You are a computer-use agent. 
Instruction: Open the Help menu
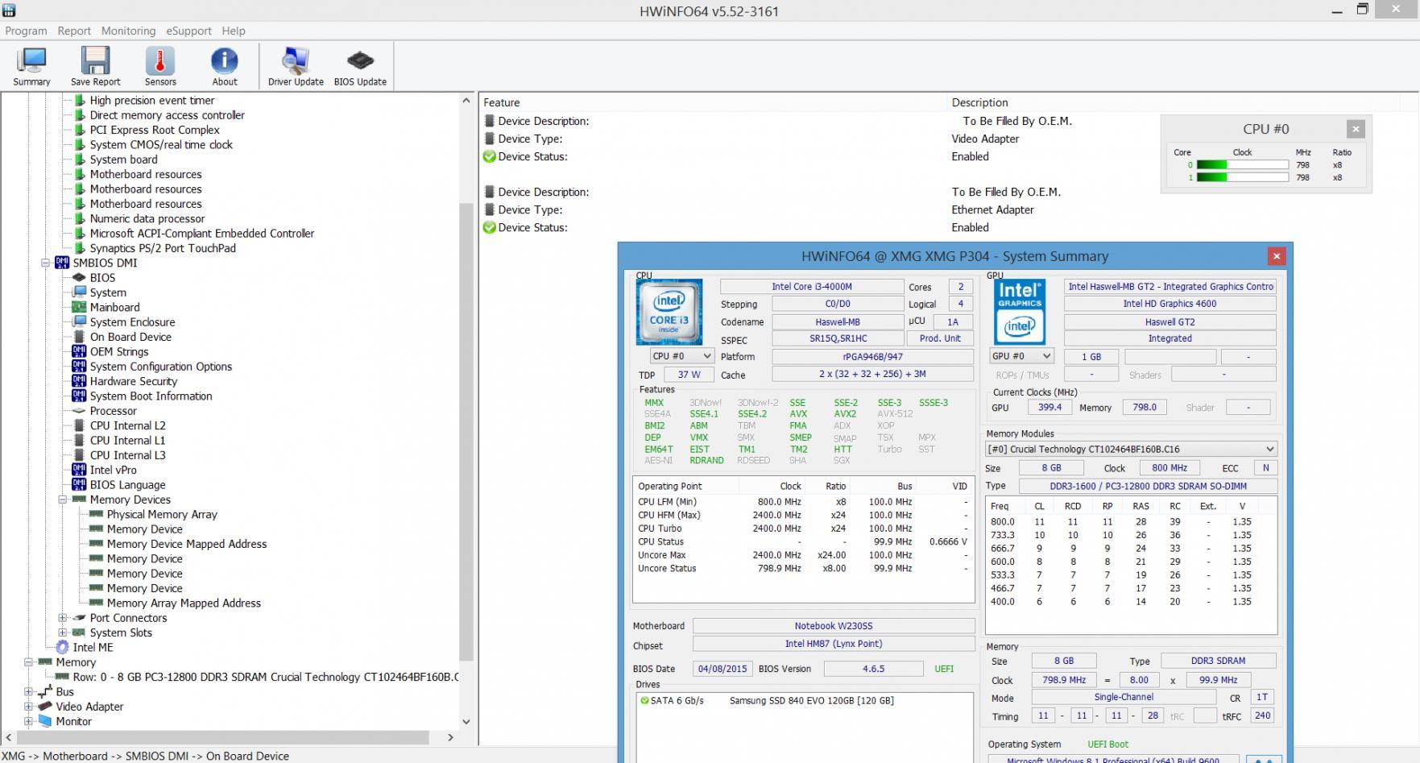234,31
